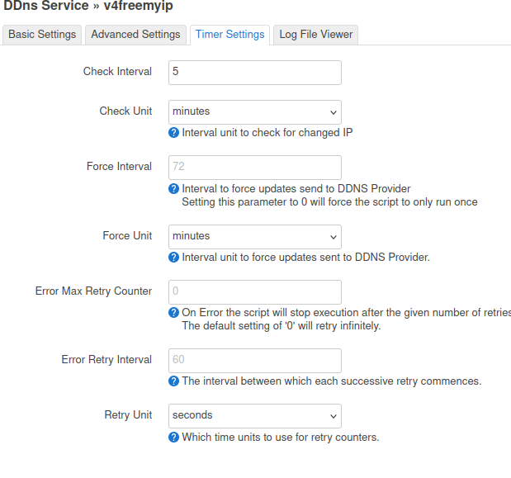This screenshot has height=478, width=511.
Task: Click the Force Unit chevron arrow
Action: [x=333, y=237]
